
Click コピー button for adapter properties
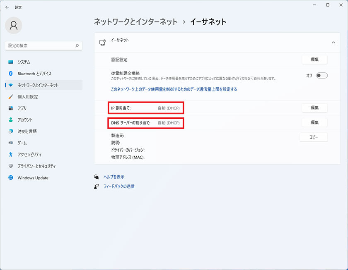coord(314,137)
